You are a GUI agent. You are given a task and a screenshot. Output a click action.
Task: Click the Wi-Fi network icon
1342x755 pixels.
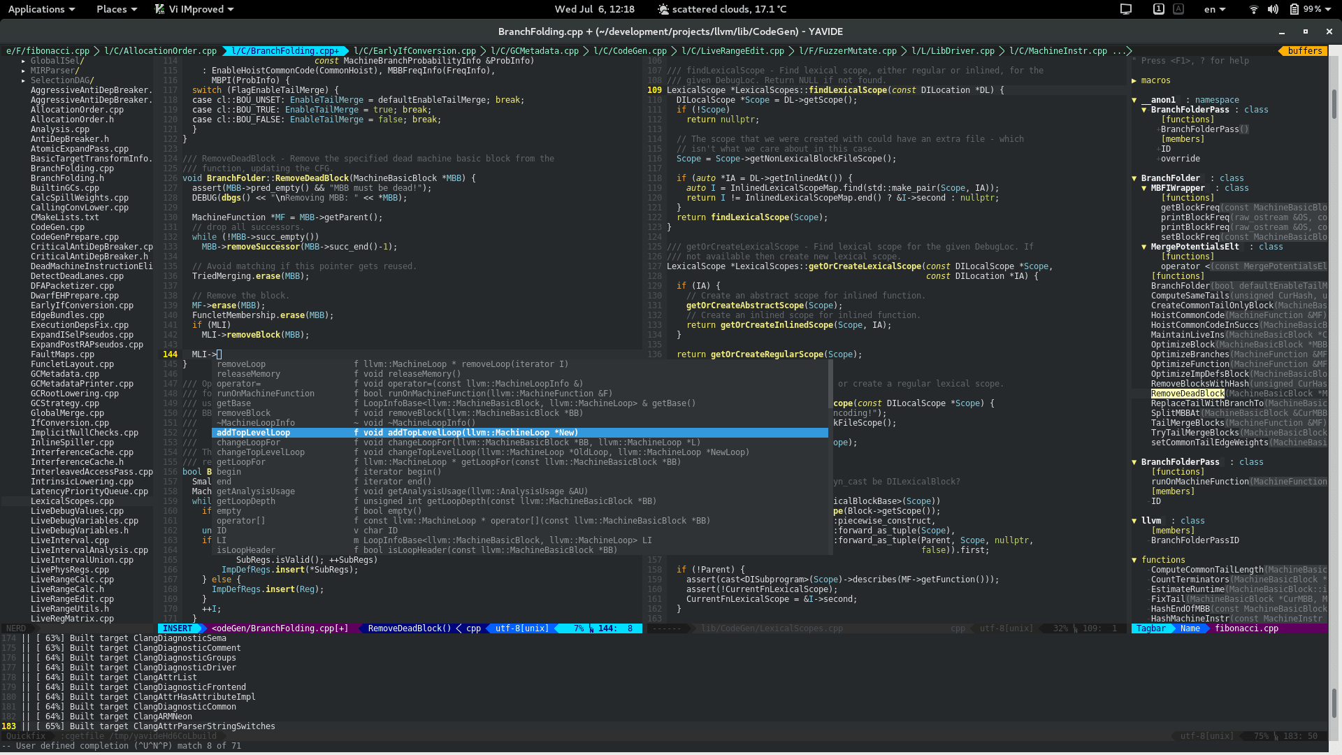(x=1253, y=9)
